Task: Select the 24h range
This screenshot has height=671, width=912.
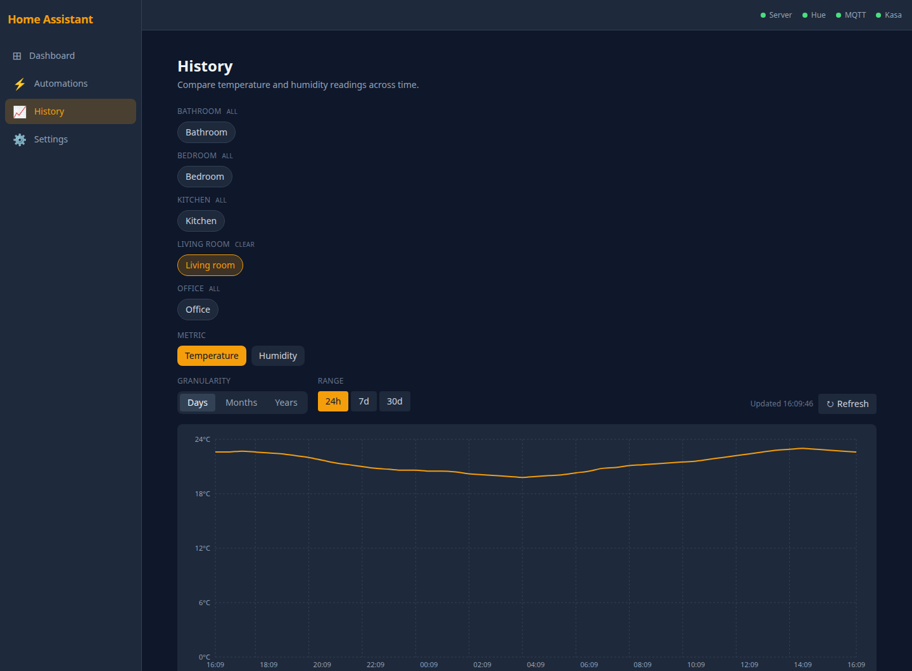Action: point(333,401)
